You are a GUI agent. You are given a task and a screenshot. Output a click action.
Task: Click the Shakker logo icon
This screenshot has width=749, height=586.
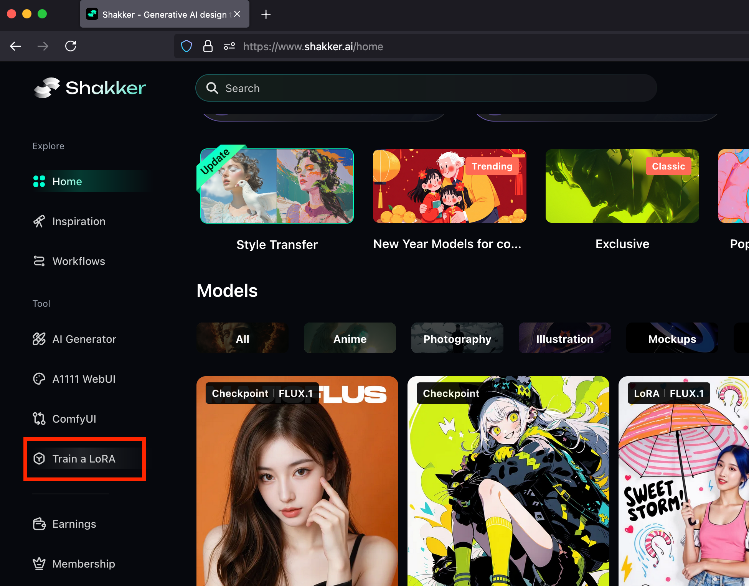tap(47, 88)
